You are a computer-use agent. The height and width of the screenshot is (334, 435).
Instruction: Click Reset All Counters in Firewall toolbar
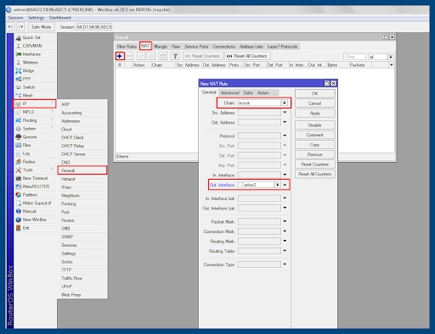[247, 56]
